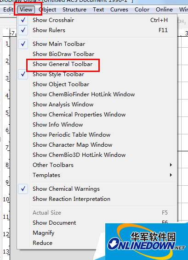188x260 pixels.
Task: Click Show General Toolbar
Action: [x=63, y=64]
